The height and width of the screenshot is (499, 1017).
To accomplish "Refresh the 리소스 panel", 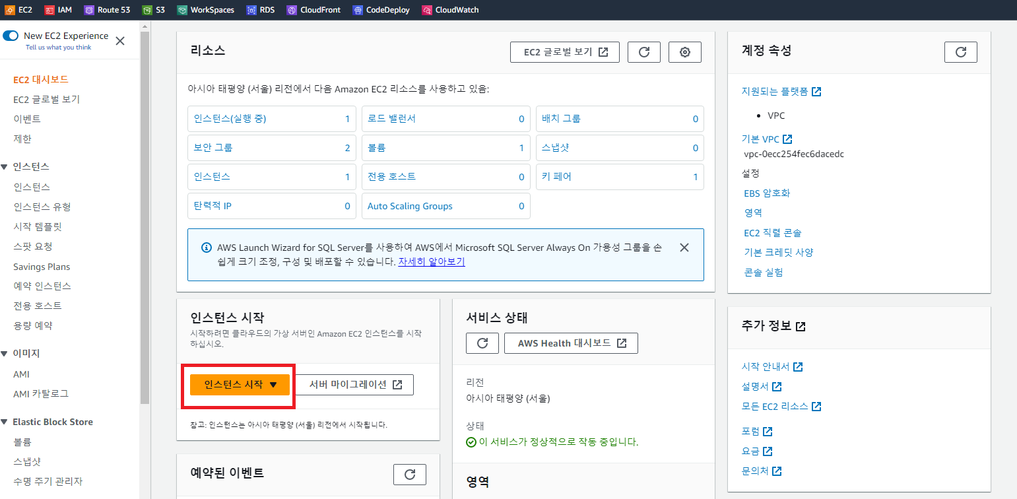I will pos(644,52).
